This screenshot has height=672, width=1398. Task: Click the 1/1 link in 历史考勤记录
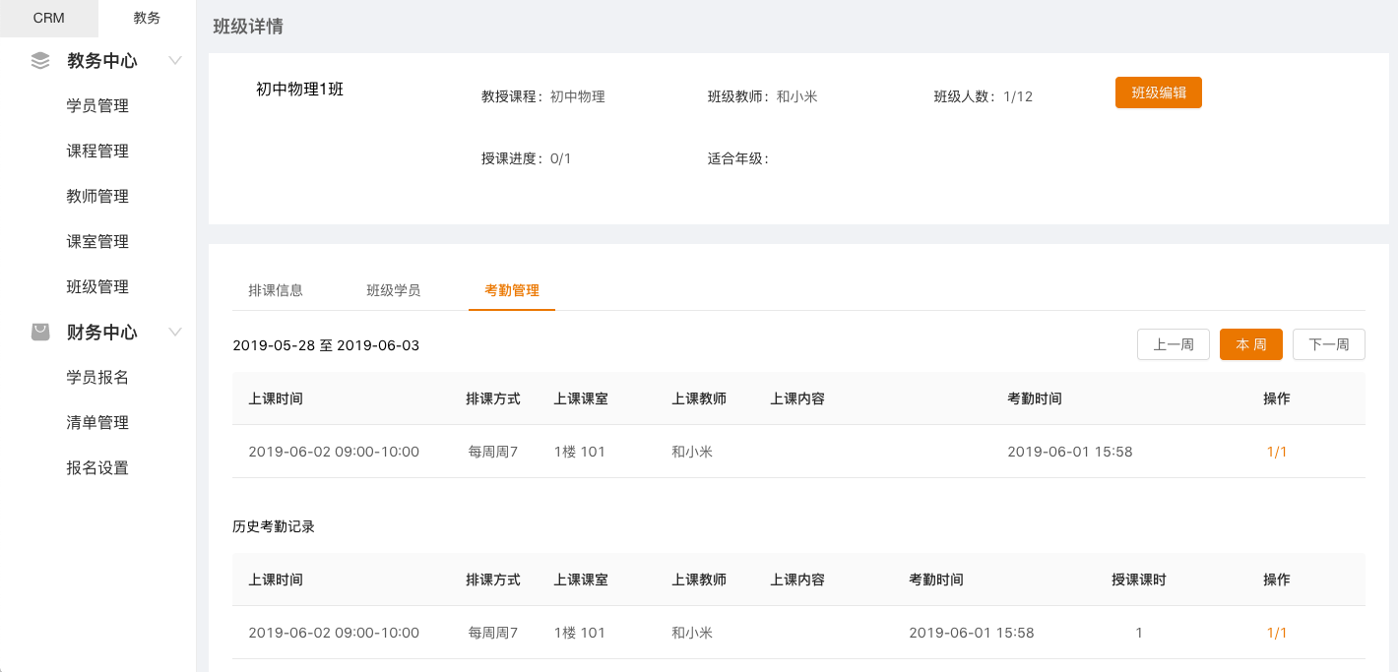[1277, 633]
